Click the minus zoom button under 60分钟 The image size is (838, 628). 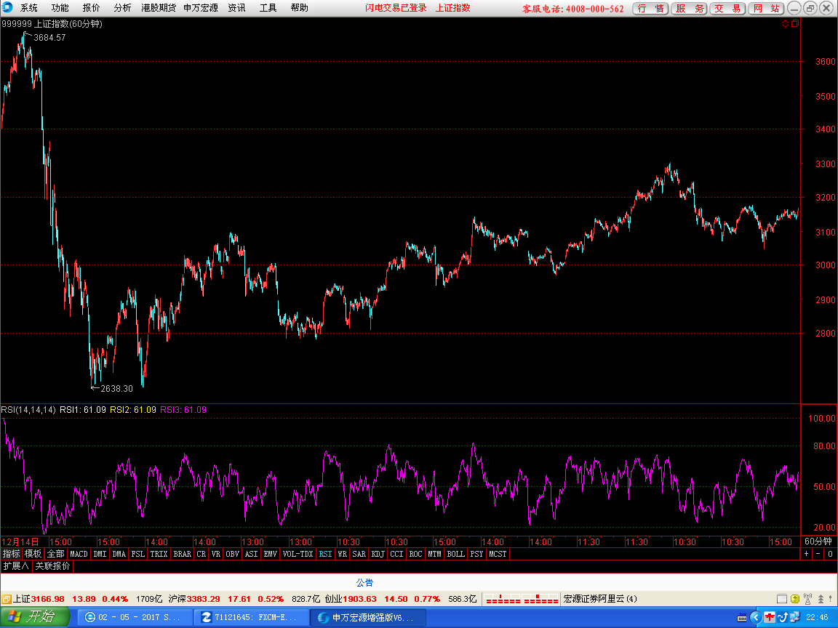click(818, 554)
